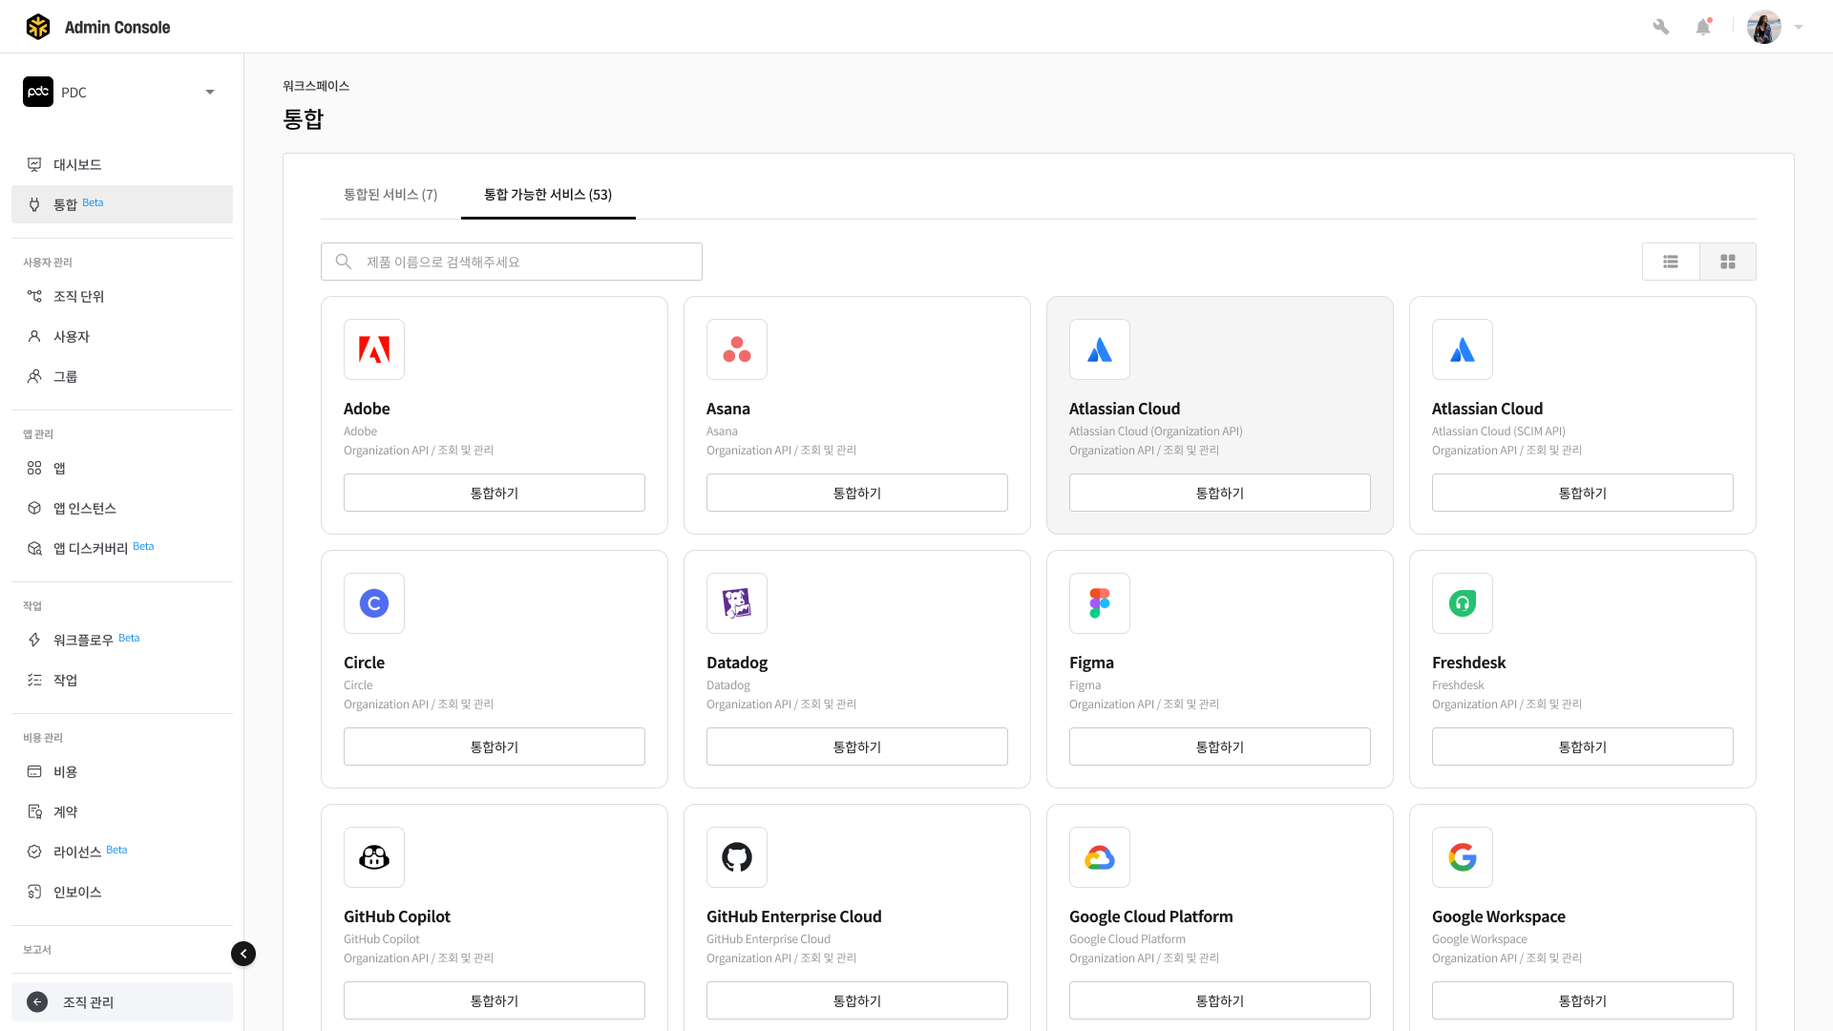This screenshot has width=1833, height=1031.
Task: Open 앱 sidebar item
Action: 122,468
